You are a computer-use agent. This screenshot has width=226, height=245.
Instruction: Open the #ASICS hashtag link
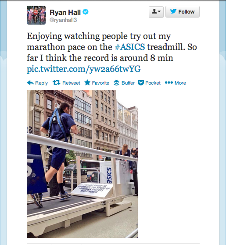click(130, 47)
